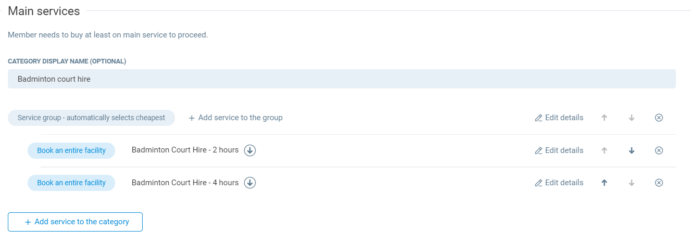Viewport: 691px width, 243px height.
Task: Remove the service group with X icon
Action: 659,118
